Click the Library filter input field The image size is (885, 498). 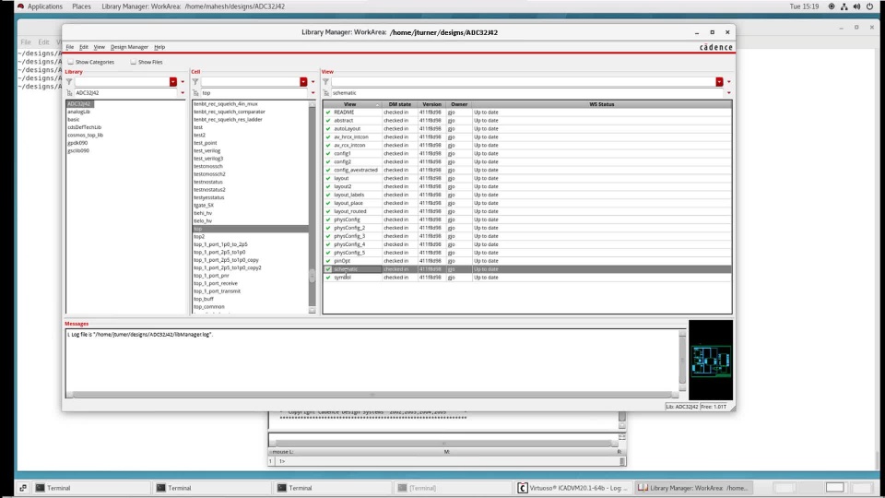point(122,82)
